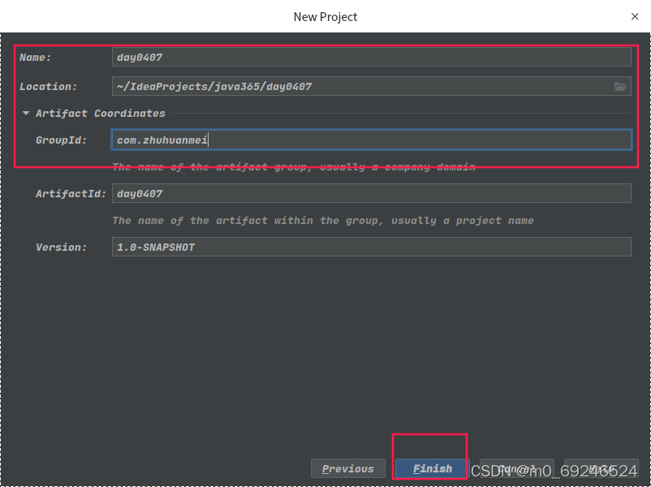Image resolution: width=651 pixels, height=487 pixels.
Task: Select the Version field with 1.0-SNAPSHOT
Action: pyautogui.click(x=371, y=247)
